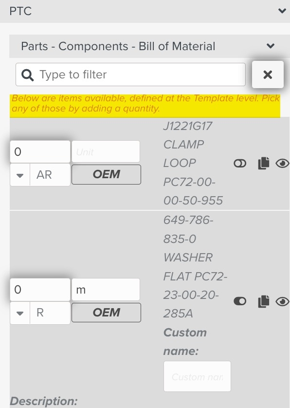Click the OEM button for WASHER FLAT
Viewport: 290px width, 408px height.
(x=107, y=313)
